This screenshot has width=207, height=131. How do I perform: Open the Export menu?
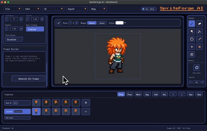click(77, 9)
